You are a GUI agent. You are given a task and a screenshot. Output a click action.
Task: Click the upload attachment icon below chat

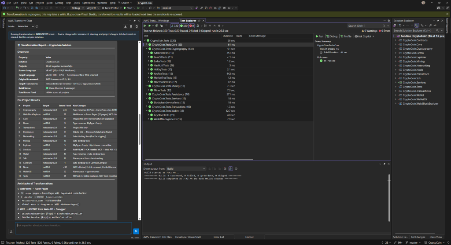(x=11, y=231)
